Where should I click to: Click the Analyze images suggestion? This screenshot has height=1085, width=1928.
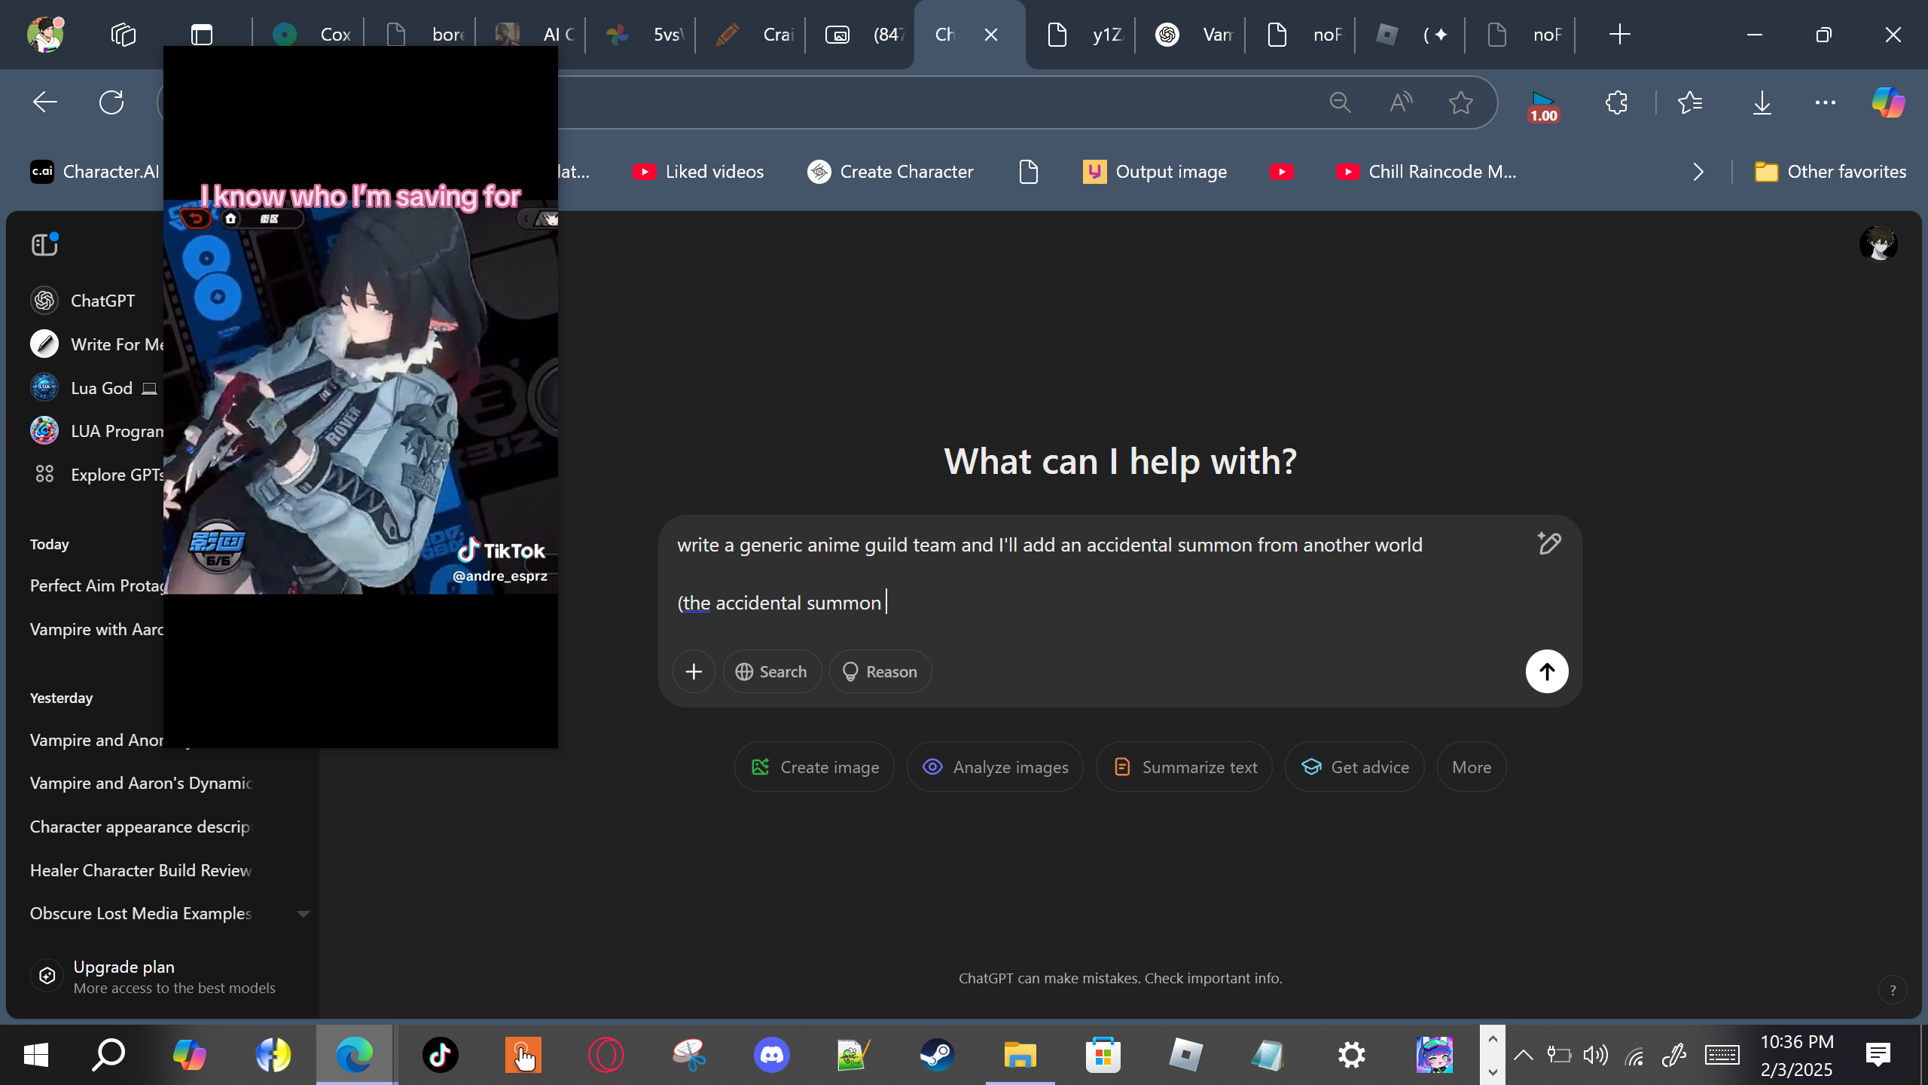click(995, 767)
